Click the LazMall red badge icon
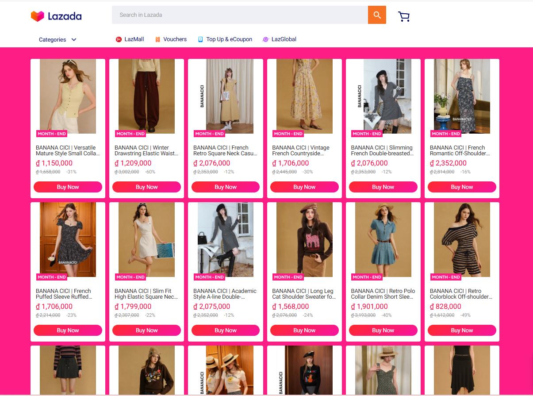Image resolution: width=533 pixels, height=396 pixels. 119,39
